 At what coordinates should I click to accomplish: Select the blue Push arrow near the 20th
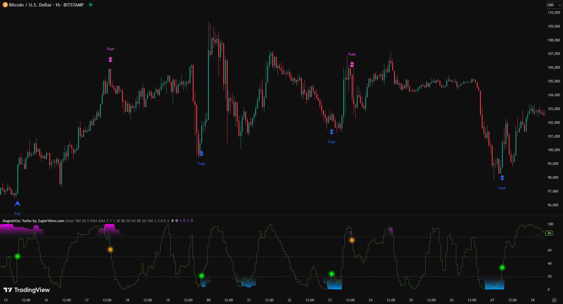click(x=202, y=153)
